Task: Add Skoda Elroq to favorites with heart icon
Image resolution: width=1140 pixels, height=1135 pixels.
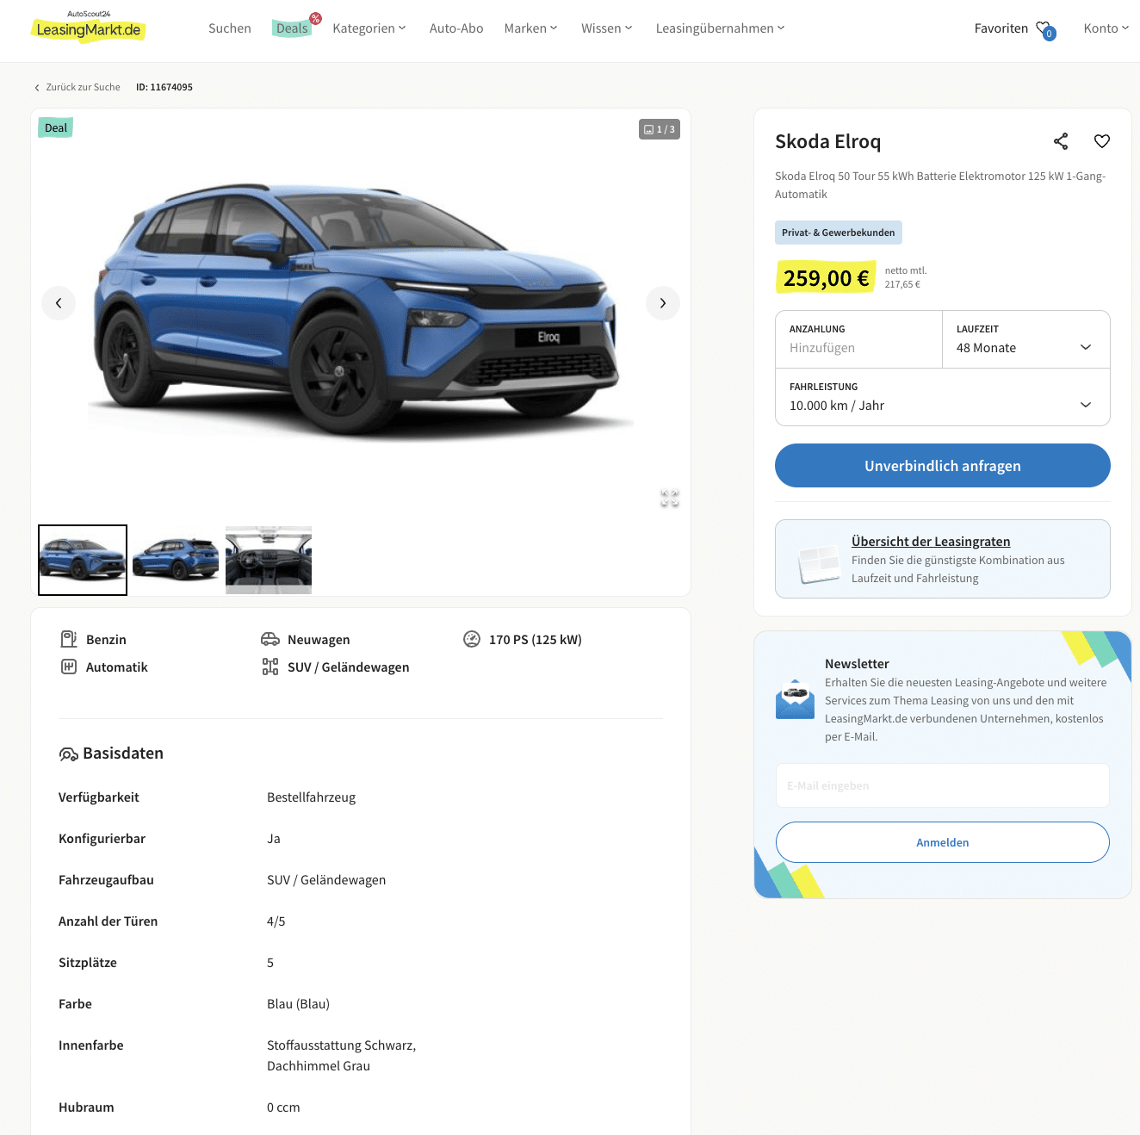Action: pos(1102,141)
